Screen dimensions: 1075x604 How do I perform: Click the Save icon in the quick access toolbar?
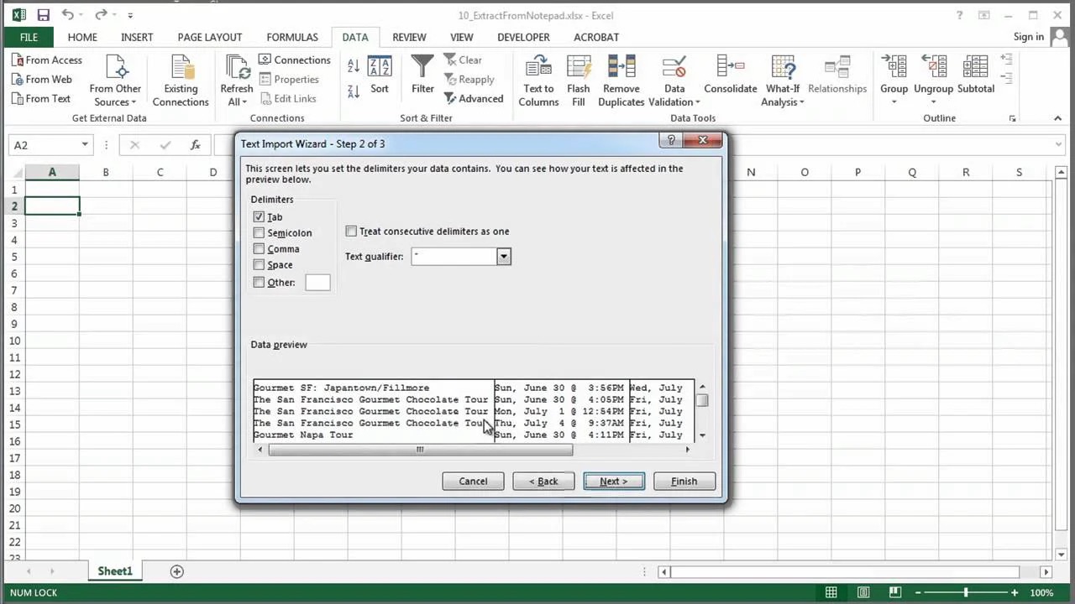pos(43,15)
